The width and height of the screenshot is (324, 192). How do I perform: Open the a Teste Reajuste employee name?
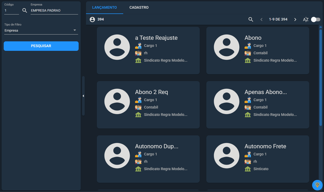[x=156, y=38]
